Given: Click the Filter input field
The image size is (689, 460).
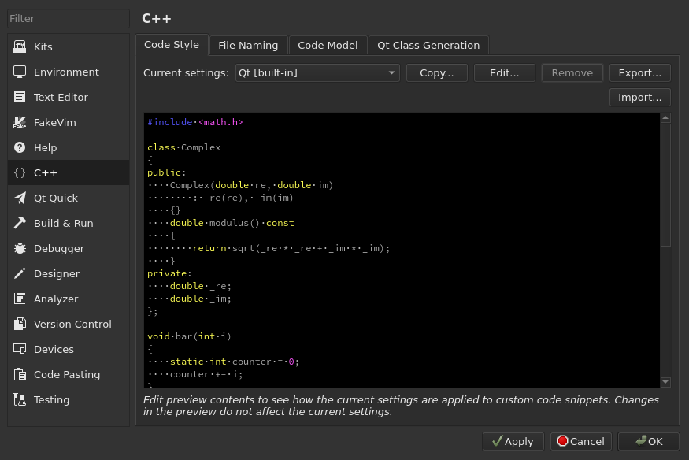Looking at the screenshot, I should pos(67,18).
